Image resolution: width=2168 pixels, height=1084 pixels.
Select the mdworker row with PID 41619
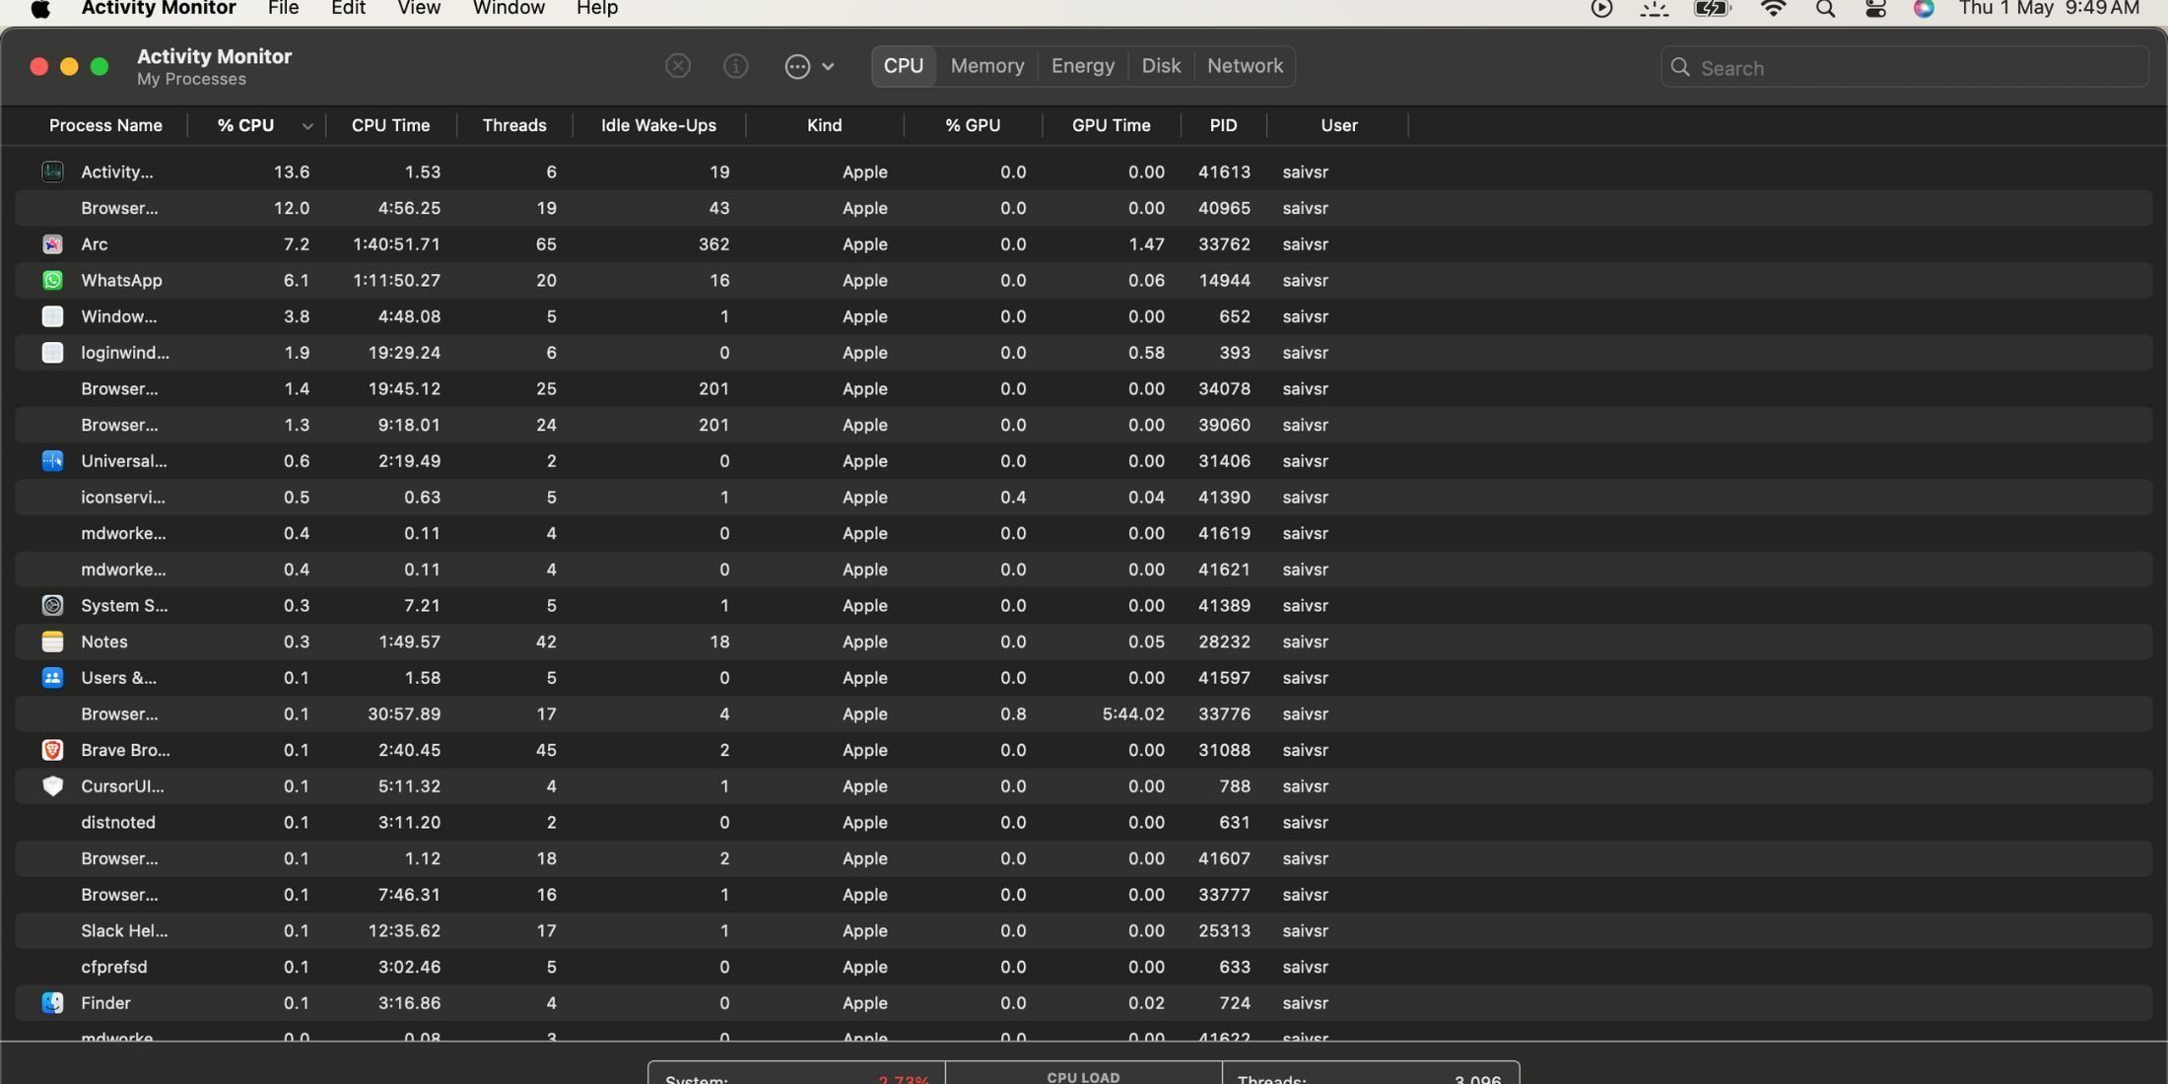1083,533
